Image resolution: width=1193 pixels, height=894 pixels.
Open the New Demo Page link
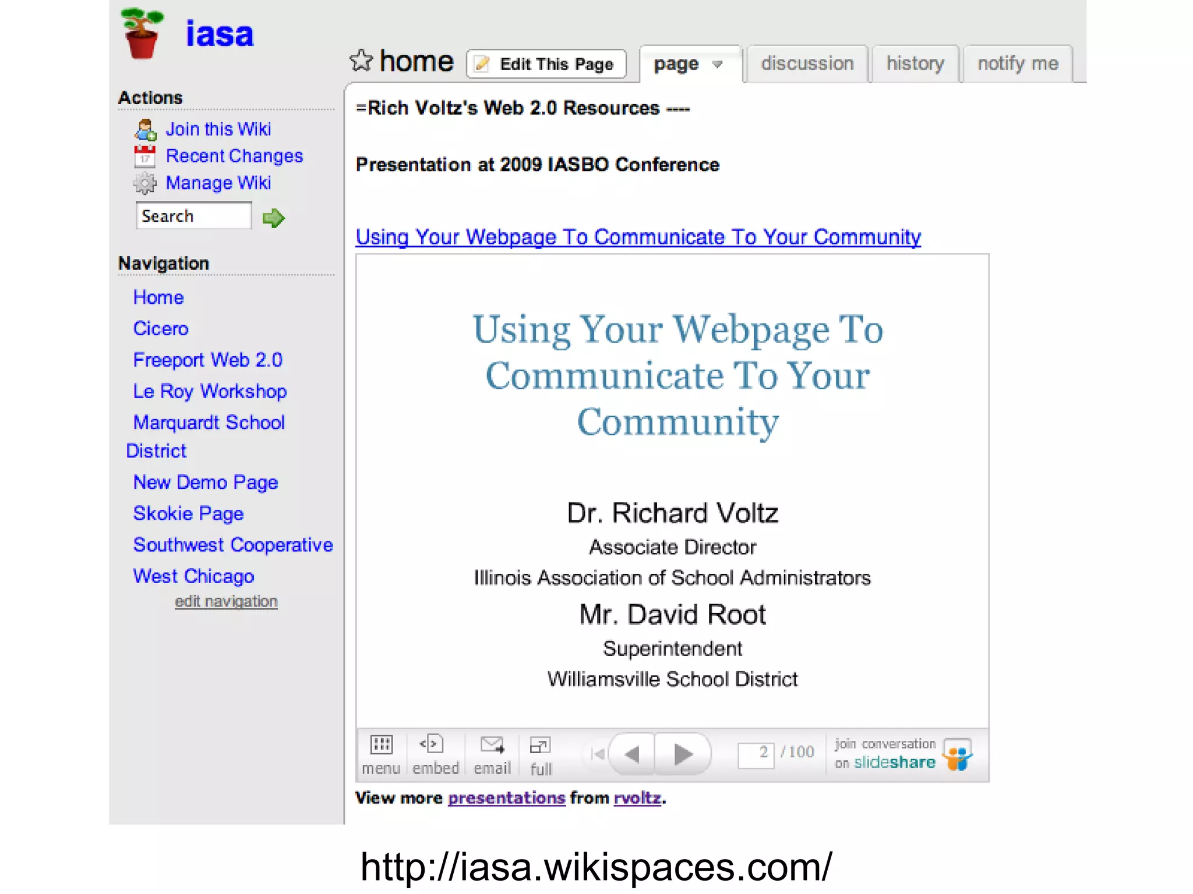coord(206,483)
